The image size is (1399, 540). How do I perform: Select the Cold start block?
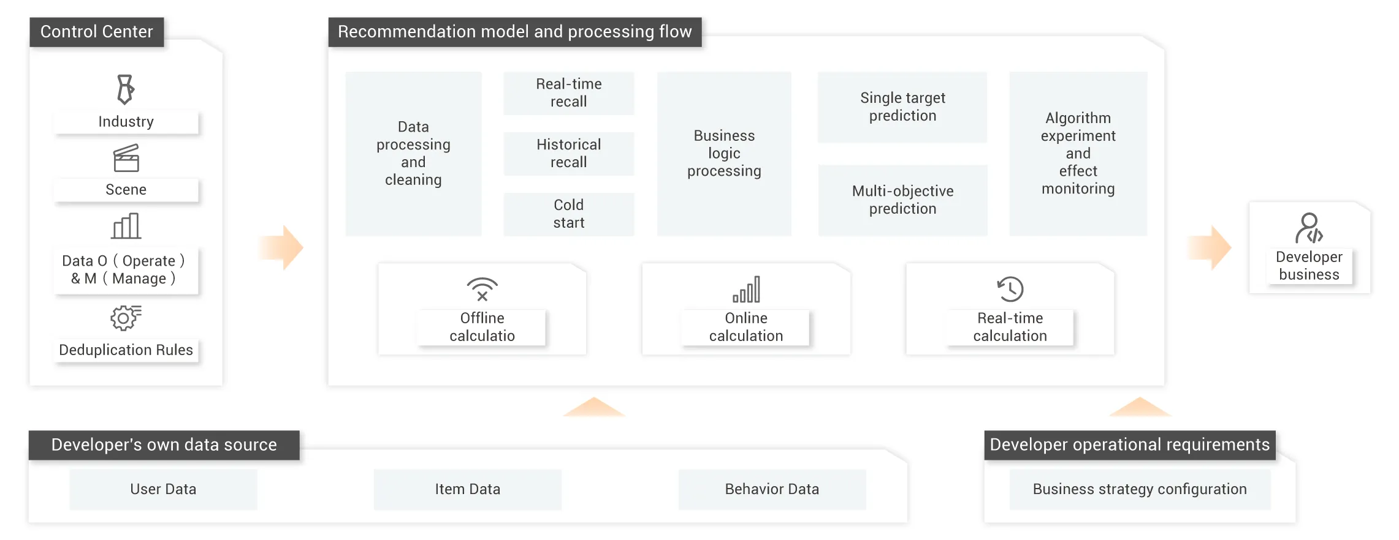[x=569, y=214]
